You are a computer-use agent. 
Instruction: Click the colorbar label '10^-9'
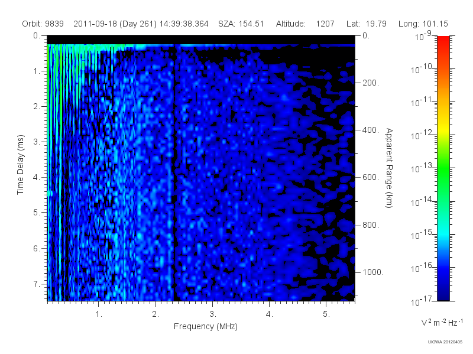point(423,36)
